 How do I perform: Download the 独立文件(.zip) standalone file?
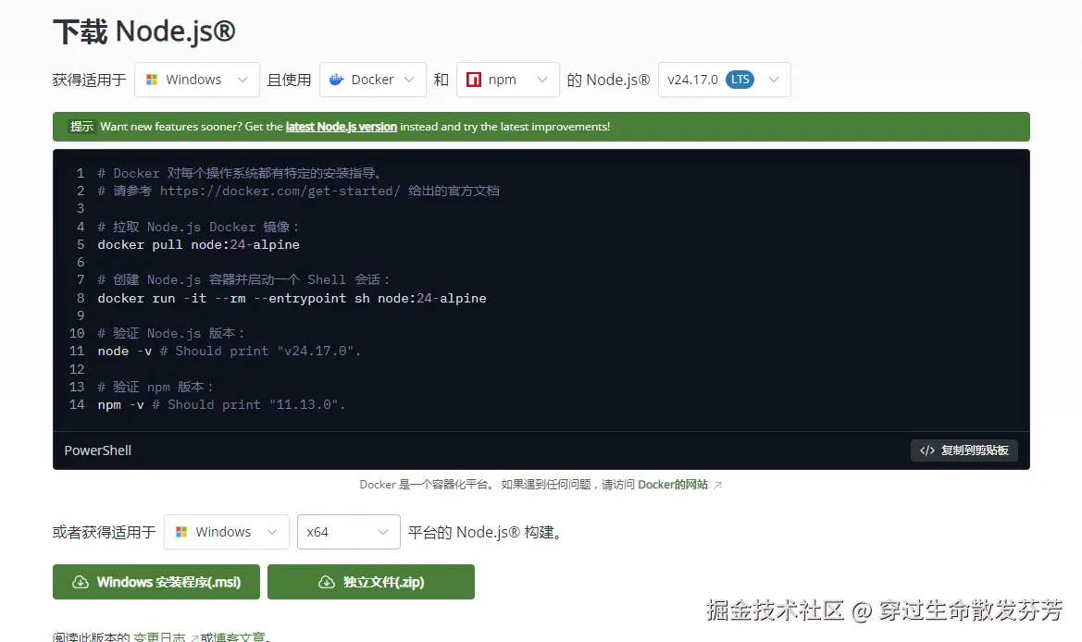pos(370,582)
